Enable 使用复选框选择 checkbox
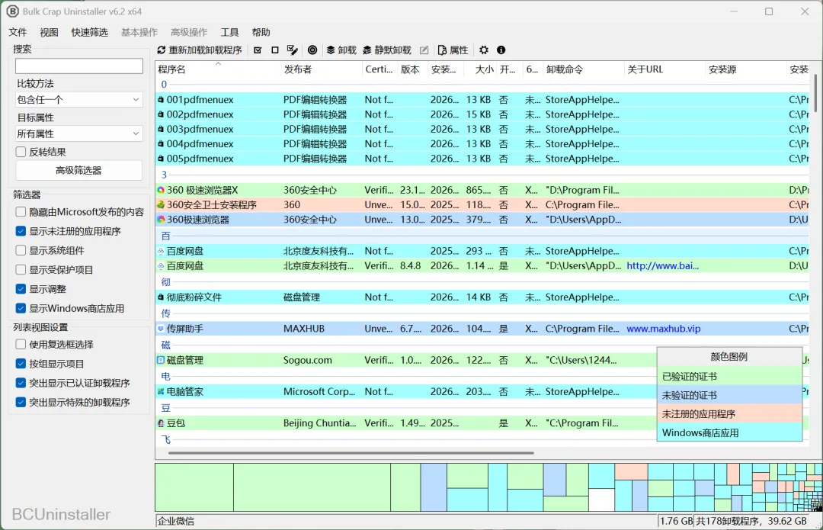 pos(21,344)
